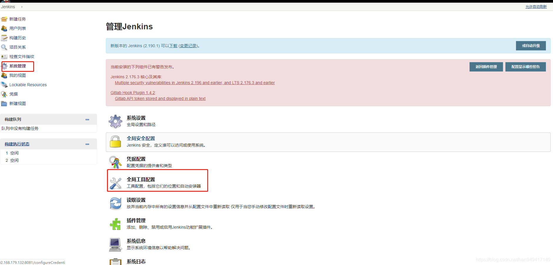Open the 全局工具配置 heading
Image resolution: width=553 pixels, height=265 pixels.
pyautogui.click(x=141, y=179)
